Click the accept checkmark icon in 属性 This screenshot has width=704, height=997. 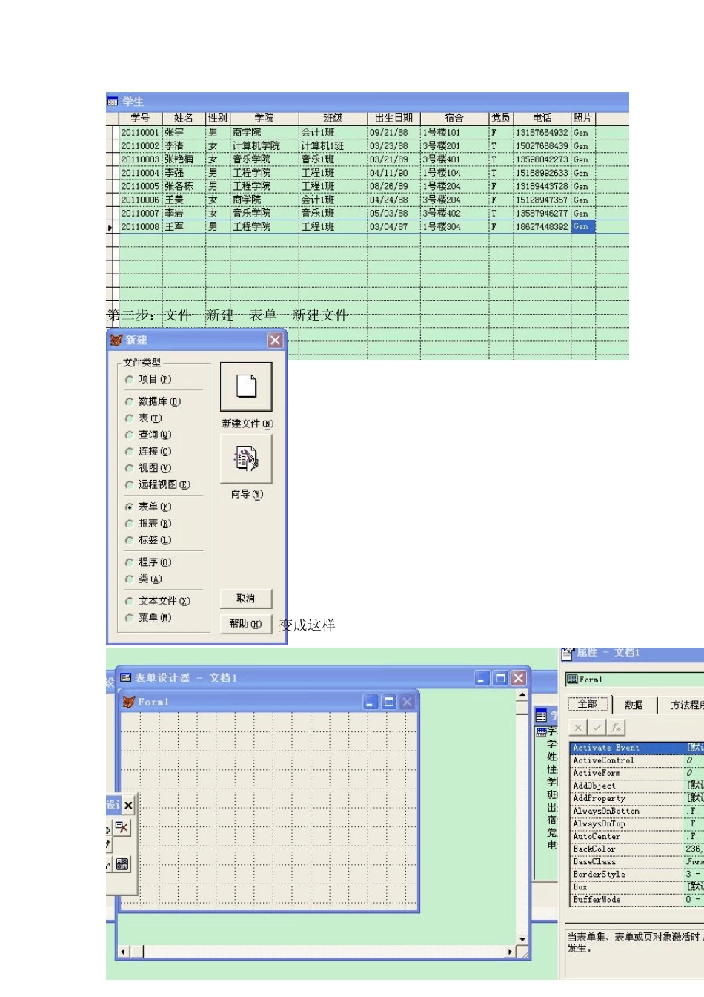[x=597, y=728]
